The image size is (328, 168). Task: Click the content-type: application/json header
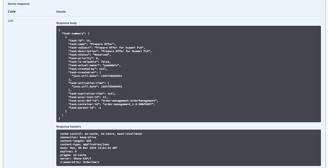[85, 144]
